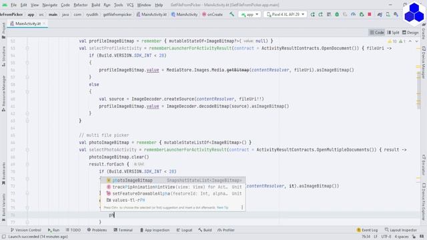Viewport: 427px width, 240px height.
Task: Open the Project tool window sidebar
Action: click(3, 31)
